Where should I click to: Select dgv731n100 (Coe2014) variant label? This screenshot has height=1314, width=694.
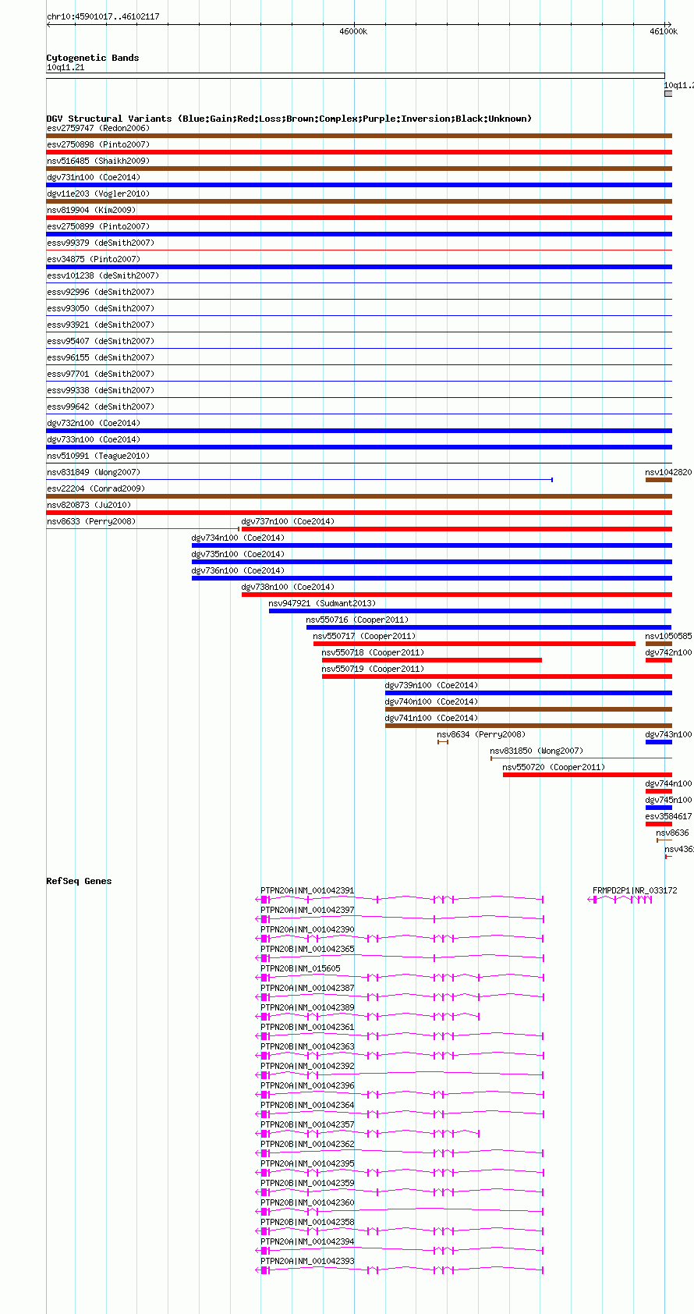pyautogui.click(x=94, y=177)
